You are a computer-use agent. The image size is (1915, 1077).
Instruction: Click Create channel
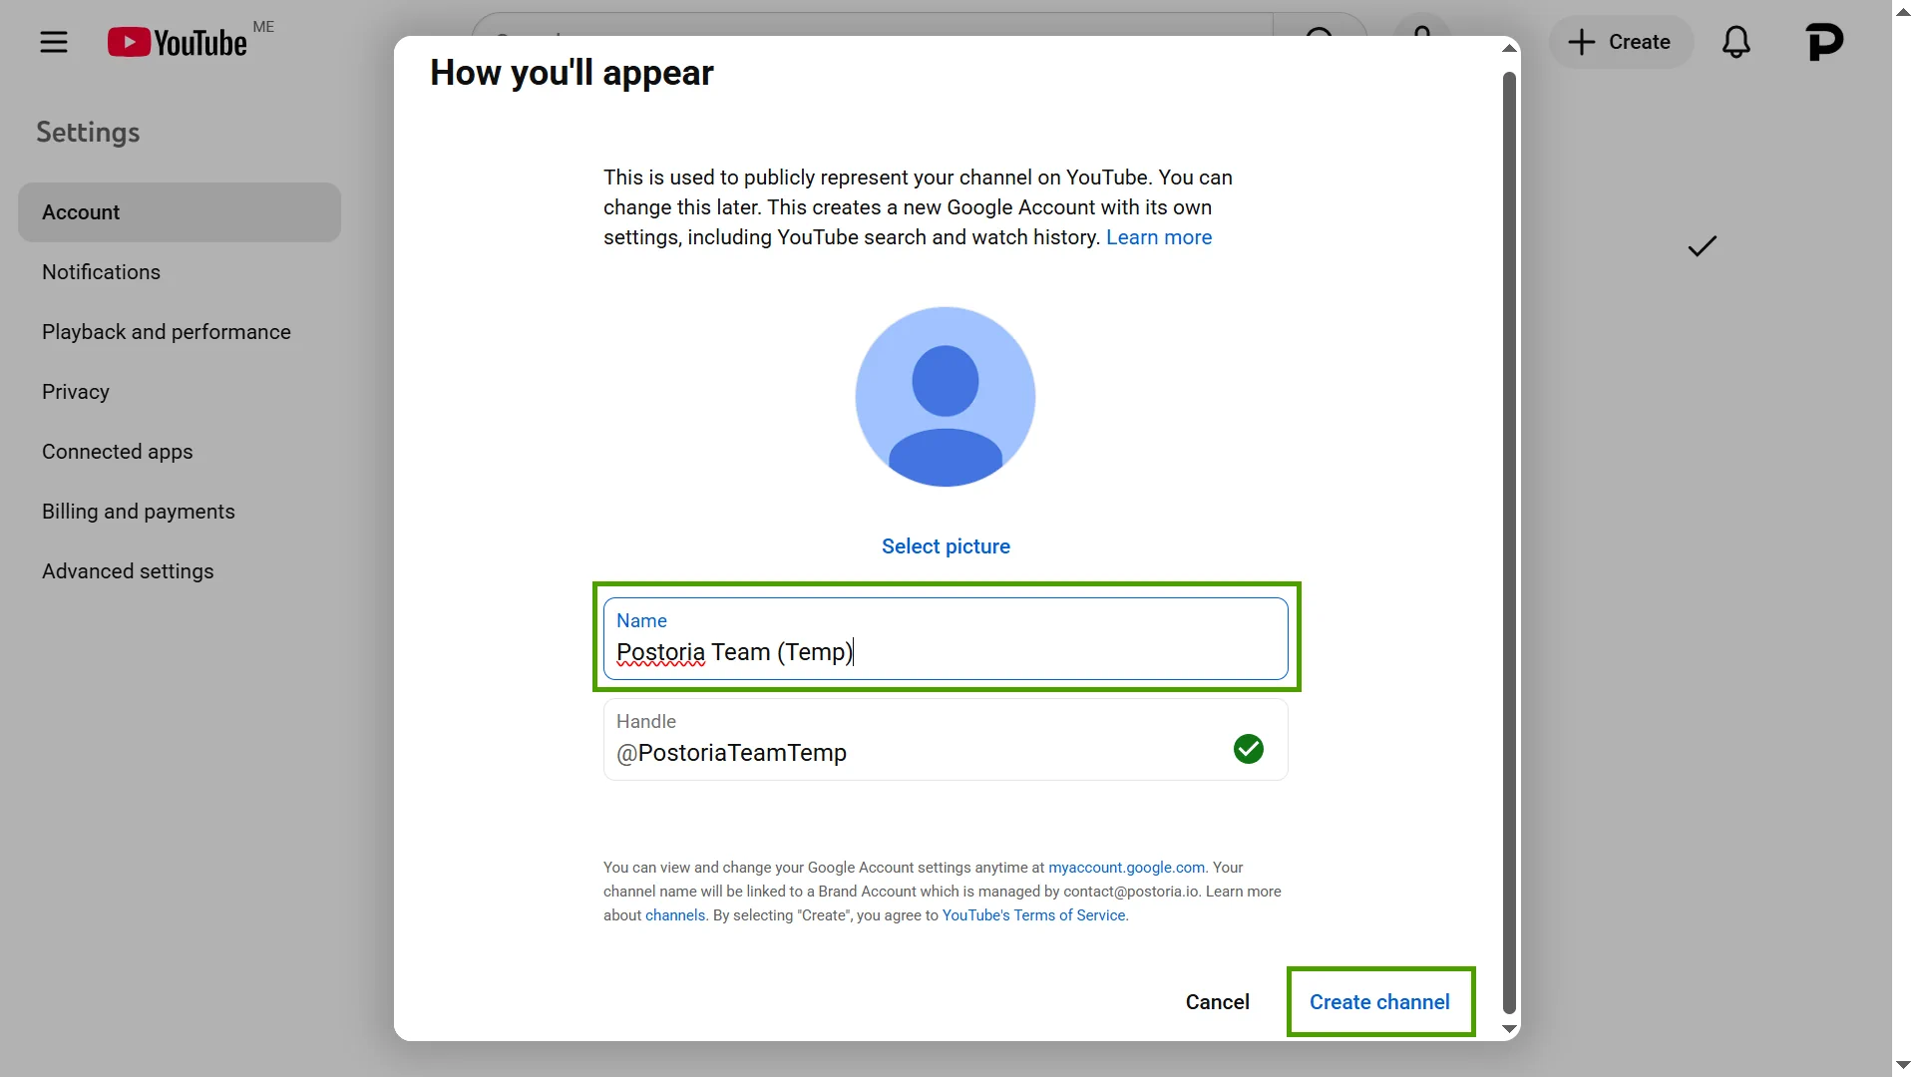tap(1380, 1001)
